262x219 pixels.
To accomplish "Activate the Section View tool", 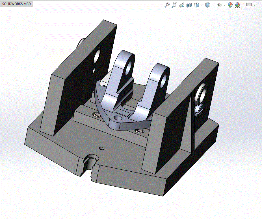I will click(189, 5).
